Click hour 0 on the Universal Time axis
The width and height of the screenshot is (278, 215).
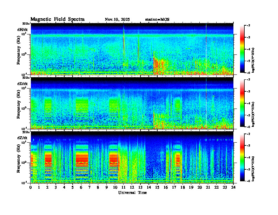coord(31,187)
